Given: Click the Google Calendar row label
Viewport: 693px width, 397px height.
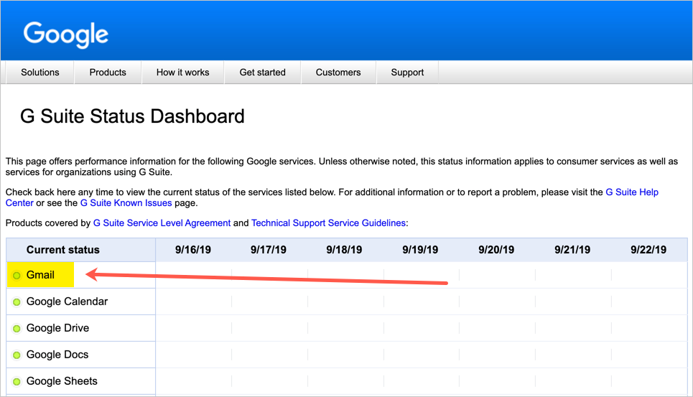Looking at the screenshot, I should point(67,302).
